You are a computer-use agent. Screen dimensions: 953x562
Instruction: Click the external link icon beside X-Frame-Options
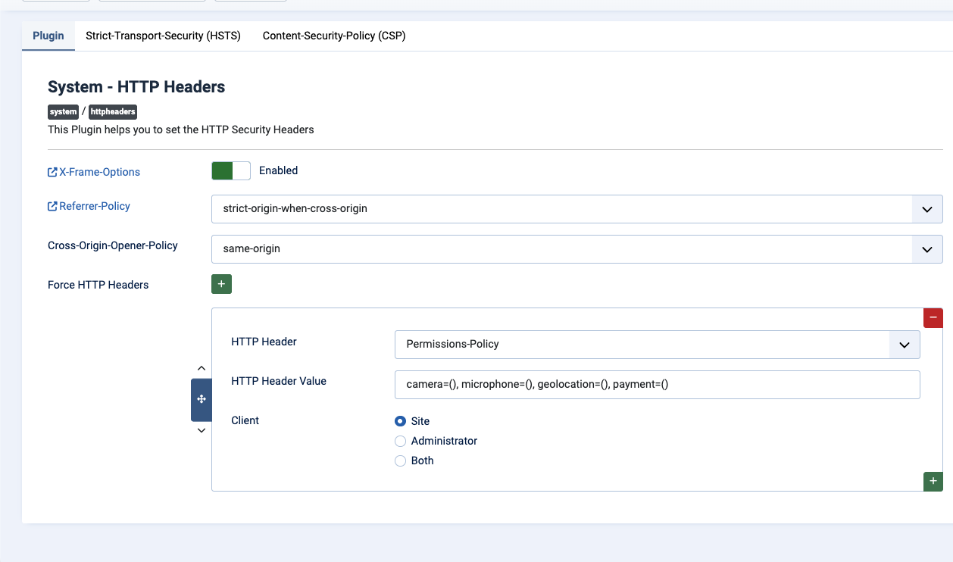click(x=52, y=172)
